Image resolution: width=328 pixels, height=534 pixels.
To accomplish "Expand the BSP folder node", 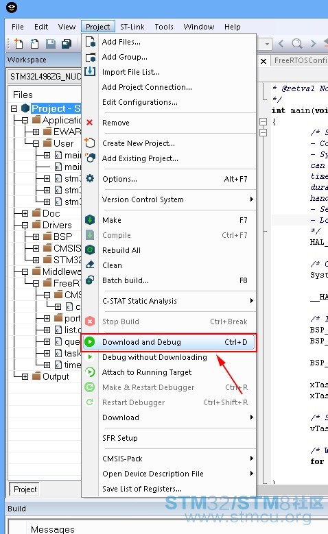I will tap(36, 236).
